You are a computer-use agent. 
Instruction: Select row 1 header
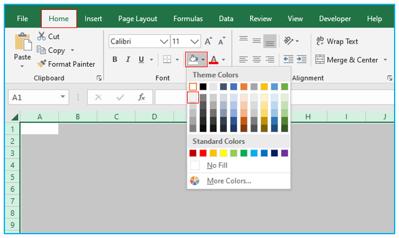point(12,129)
